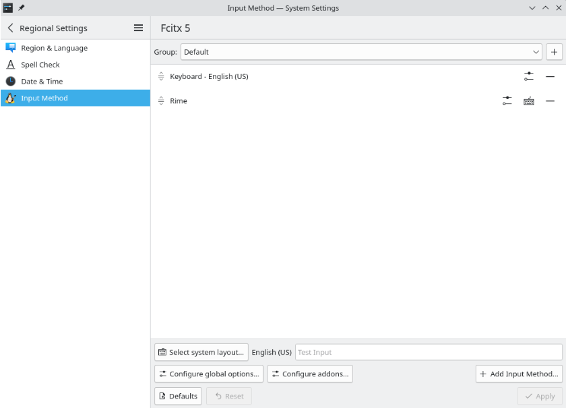Configure Keyboard - English (US) input method
Viewport: 566px width, 408px height.
[529, 76]
